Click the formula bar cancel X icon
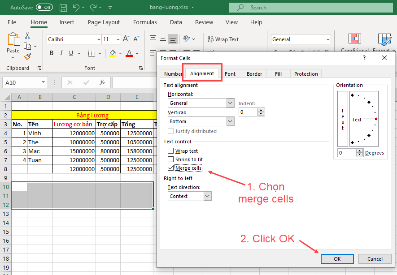 coord(70,83)
